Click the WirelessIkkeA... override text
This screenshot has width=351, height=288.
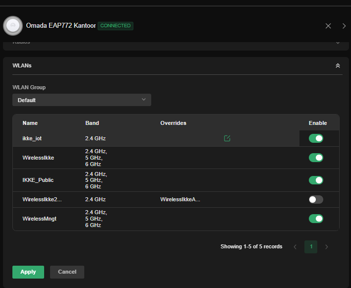point(180,199)
